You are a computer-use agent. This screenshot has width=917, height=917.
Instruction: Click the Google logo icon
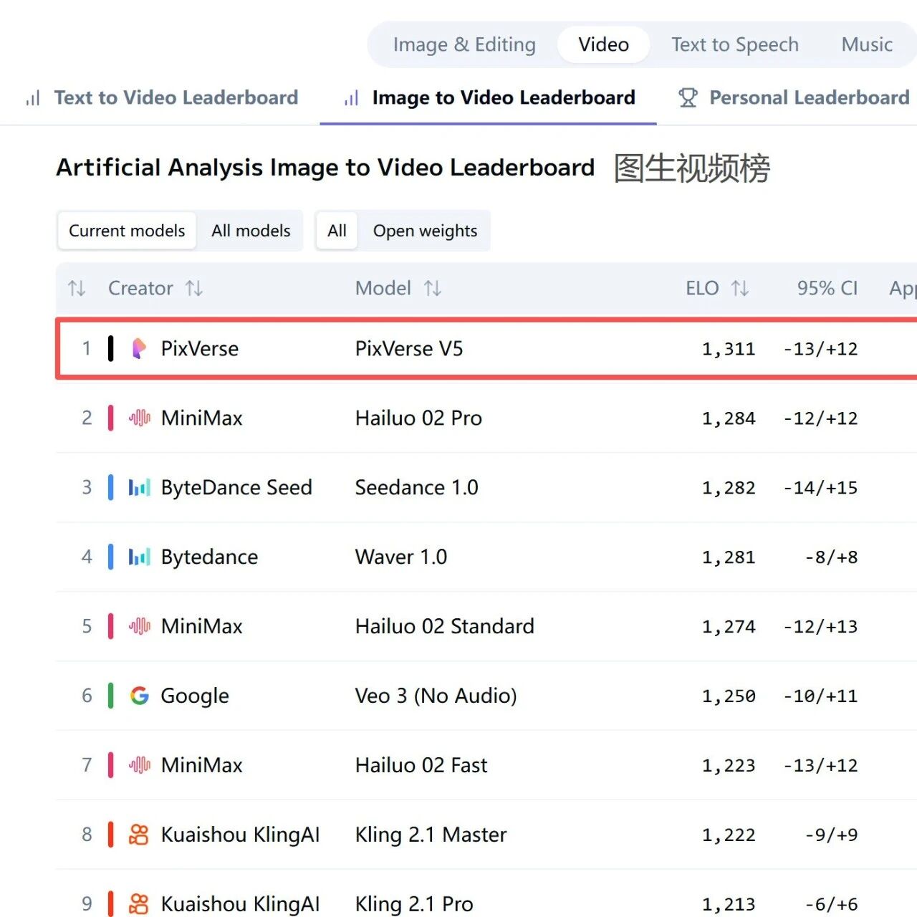click(140, 696)
